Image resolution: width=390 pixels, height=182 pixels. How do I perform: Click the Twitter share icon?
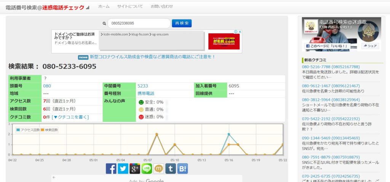(123, 169)
